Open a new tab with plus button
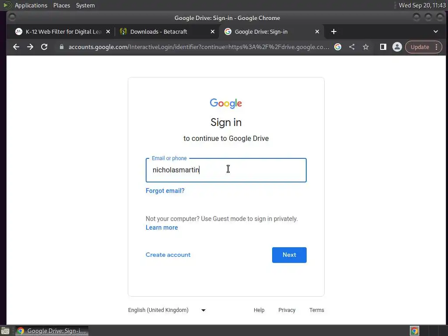The width and height of the screenshot is (448, 336). 334,31
